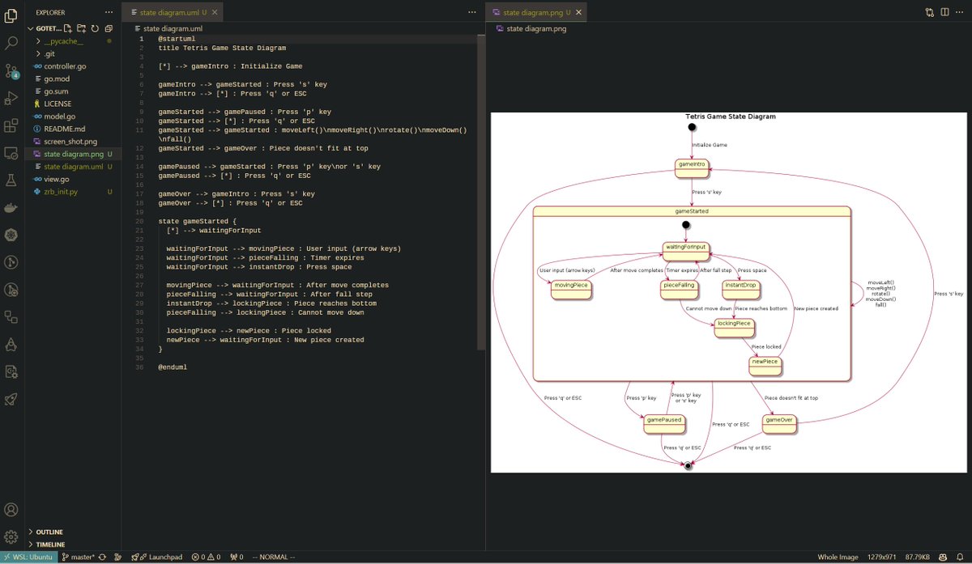Open the Testing beaker view

(11, 180)
